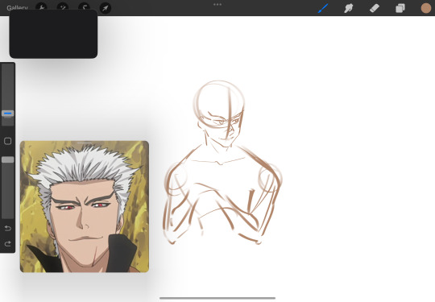This screenshot has width=435, height=302.
Task: Undo the last stroke
Action: tap(8, 228)
